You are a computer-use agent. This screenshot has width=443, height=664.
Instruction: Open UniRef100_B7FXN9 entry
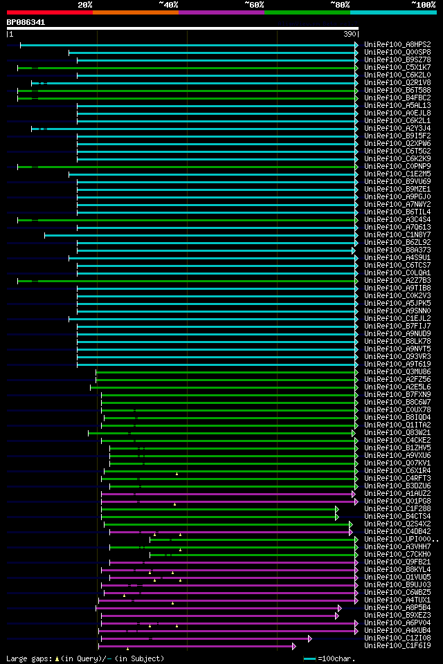[x=397, y=395]
